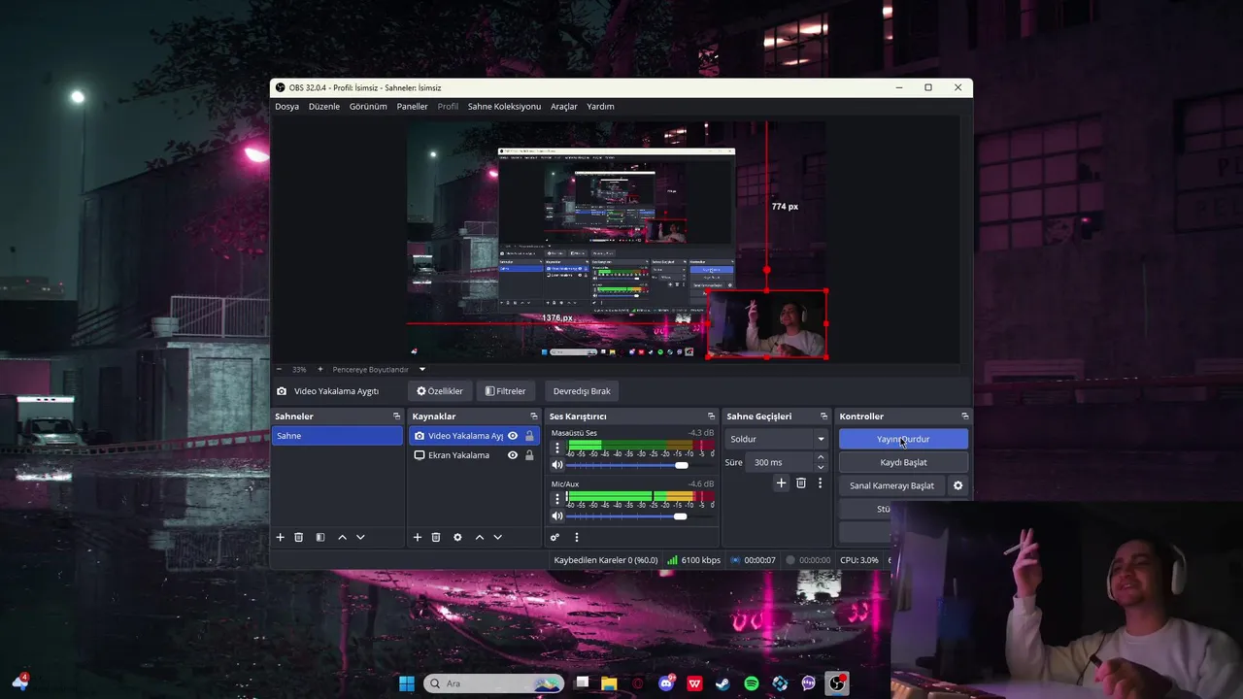This screenshot has width=1243, height=699.
Task: Pop out the Sahne Geçişleri dock icon
Action: coord(823,416)
